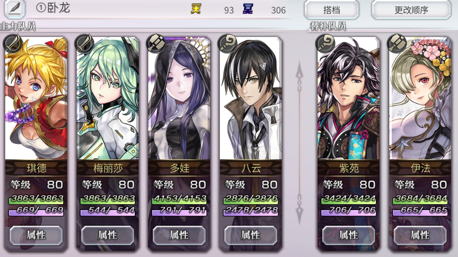Open 属性 for 伊法
Viewport: 458px width, 257px height.
(420, 235)
